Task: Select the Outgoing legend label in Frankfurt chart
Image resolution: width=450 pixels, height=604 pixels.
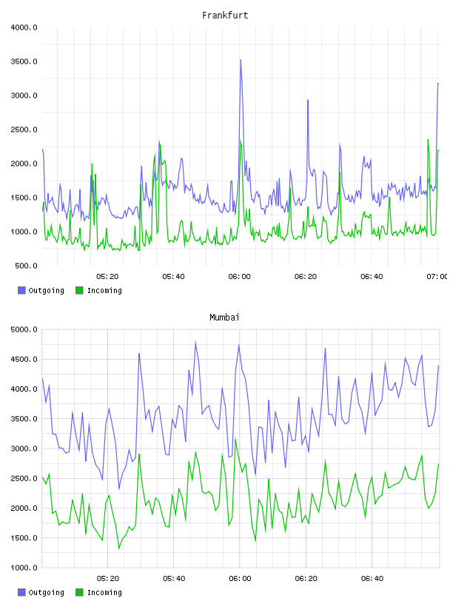Action: coord(46,291)
